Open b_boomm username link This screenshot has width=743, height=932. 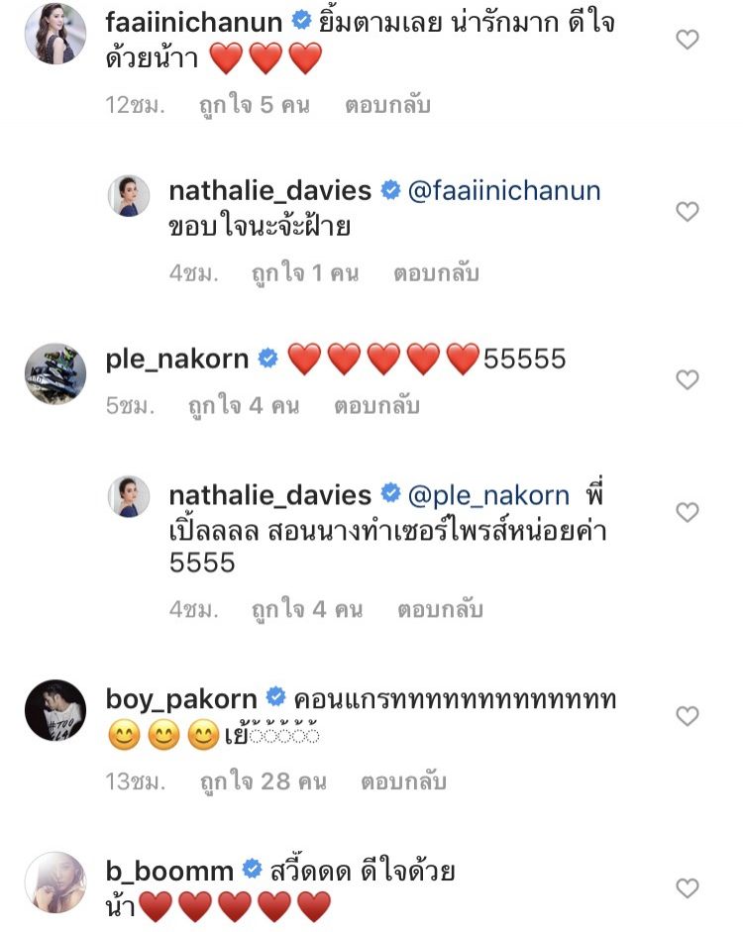point(169,872)
